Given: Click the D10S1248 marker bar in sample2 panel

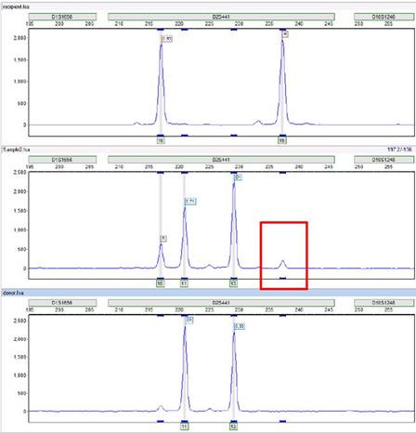Looking at the screenshot, I should coord(383,160).
